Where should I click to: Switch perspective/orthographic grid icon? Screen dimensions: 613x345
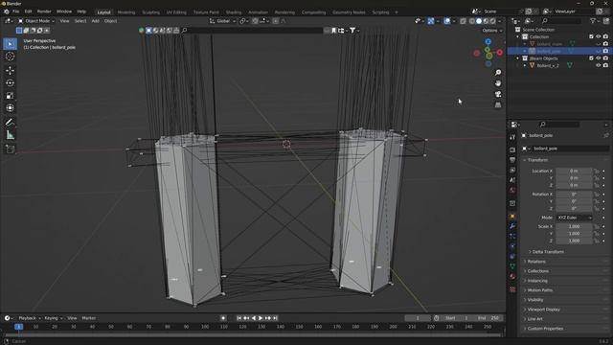click(x=498, y=104)
